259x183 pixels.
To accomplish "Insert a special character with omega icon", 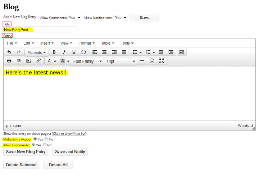I will 83,52.
